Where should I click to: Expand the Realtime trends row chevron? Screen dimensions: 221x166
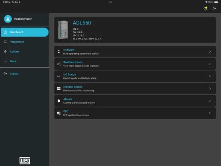pyautogui.click(x=210, y=64)
